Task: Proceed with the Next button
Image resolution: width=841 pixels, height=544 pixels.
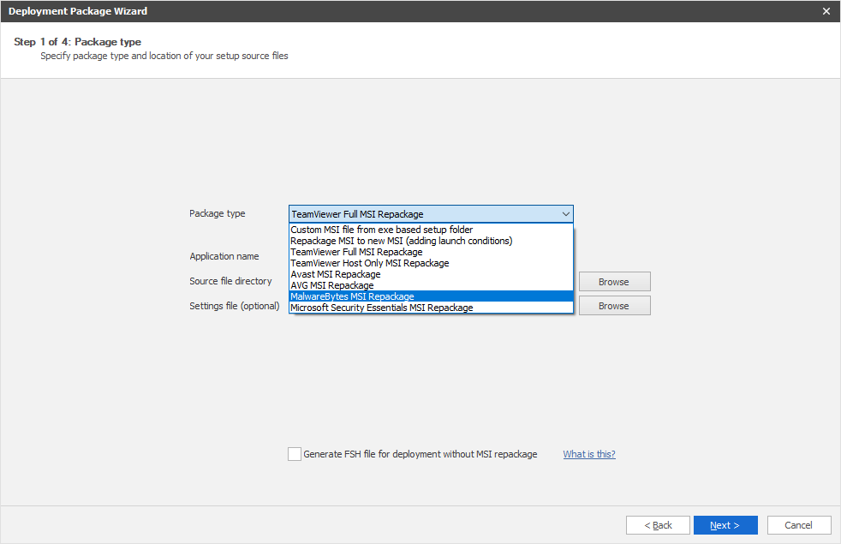Action: click(x=725, y=525)
